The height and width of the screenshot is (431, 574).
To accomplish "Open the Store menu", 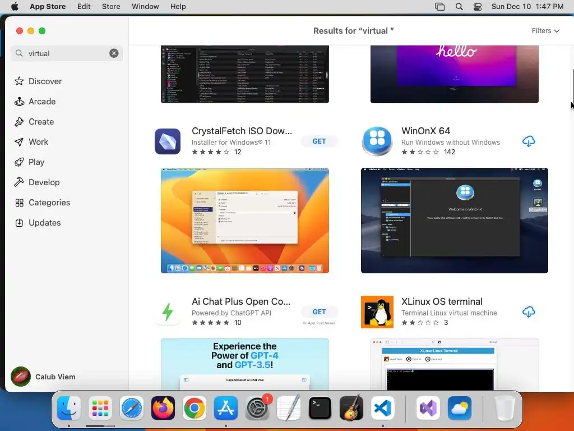I will [111, 7].
